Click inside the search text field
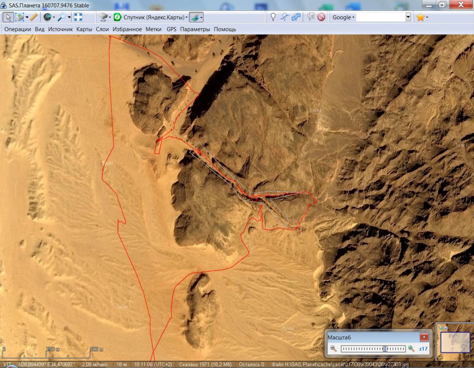474x368 pixels. point(381,17)
